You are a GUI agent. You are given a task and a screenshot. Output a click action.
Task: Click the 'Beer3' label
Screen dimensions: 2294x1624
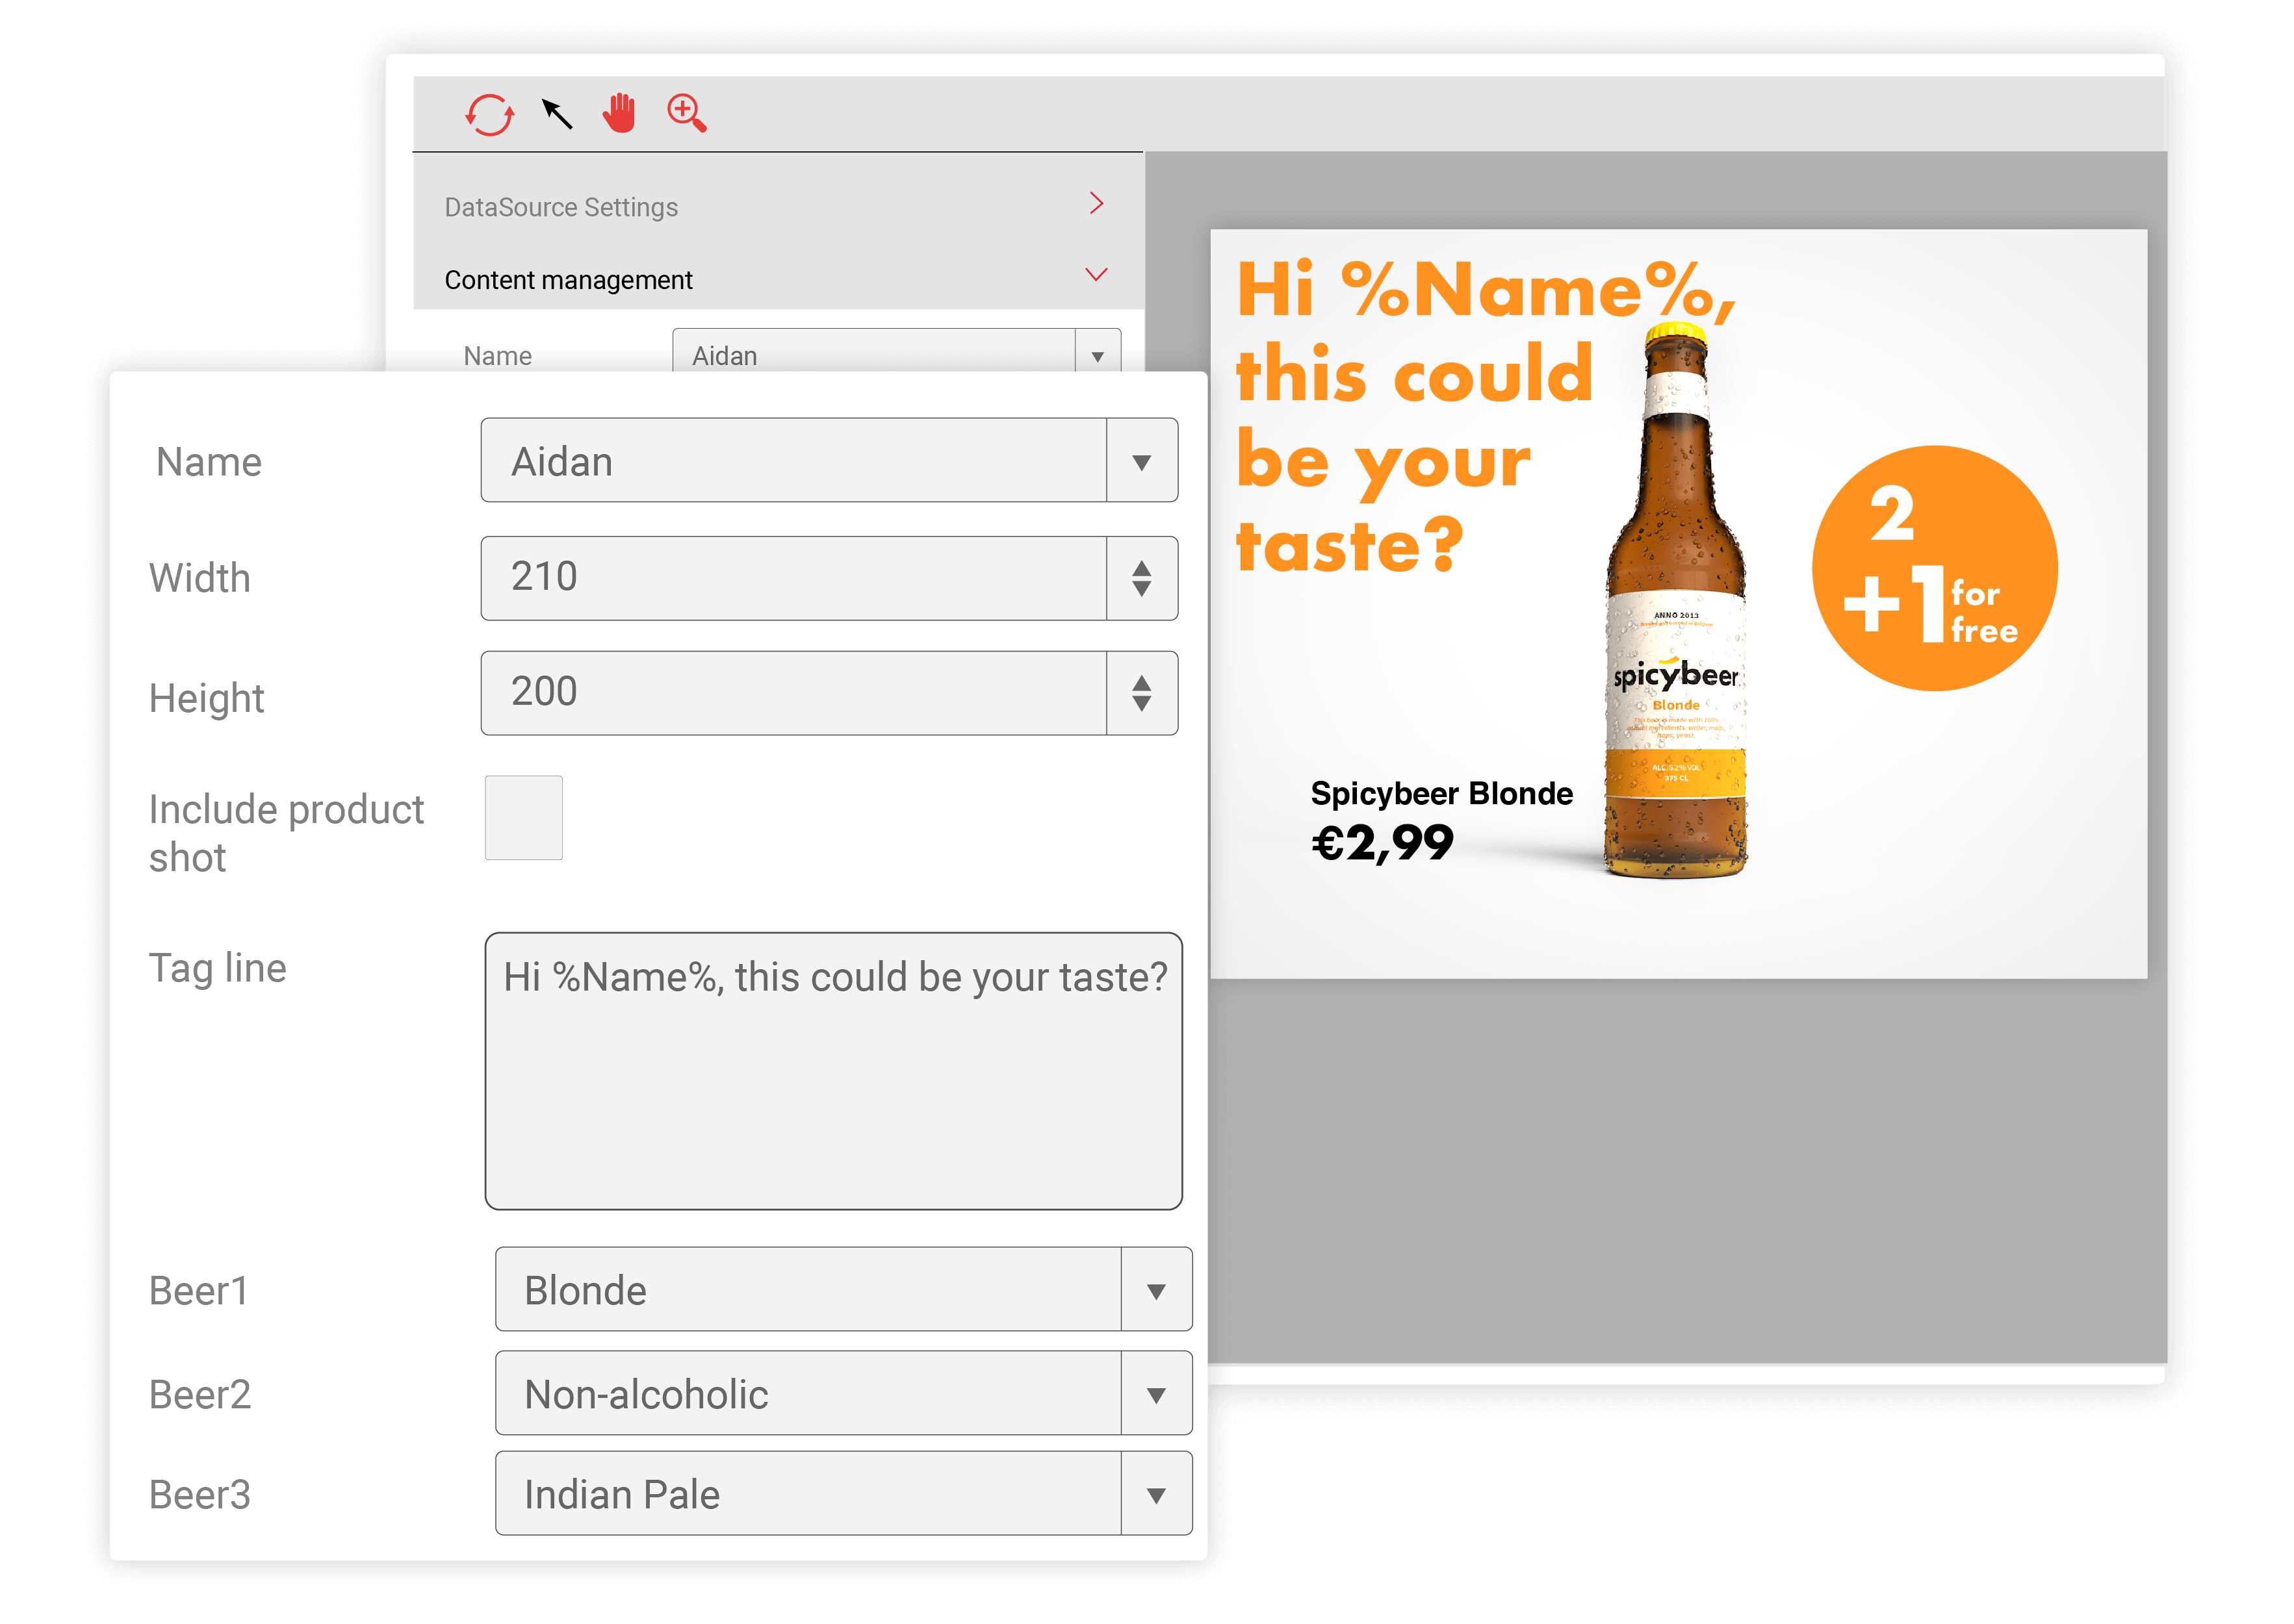199,1494
